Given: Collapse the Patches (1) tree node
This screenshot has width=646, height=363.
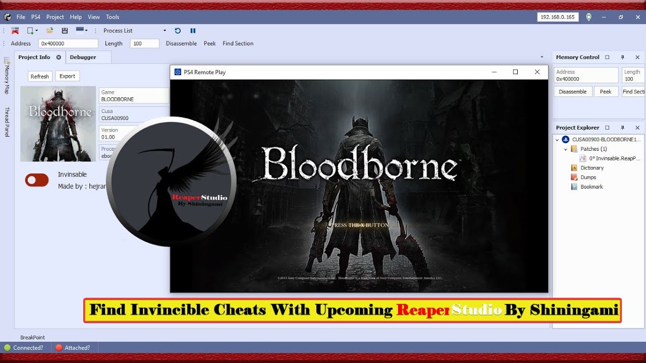Looking at the screenshot, I should point(565,149).
